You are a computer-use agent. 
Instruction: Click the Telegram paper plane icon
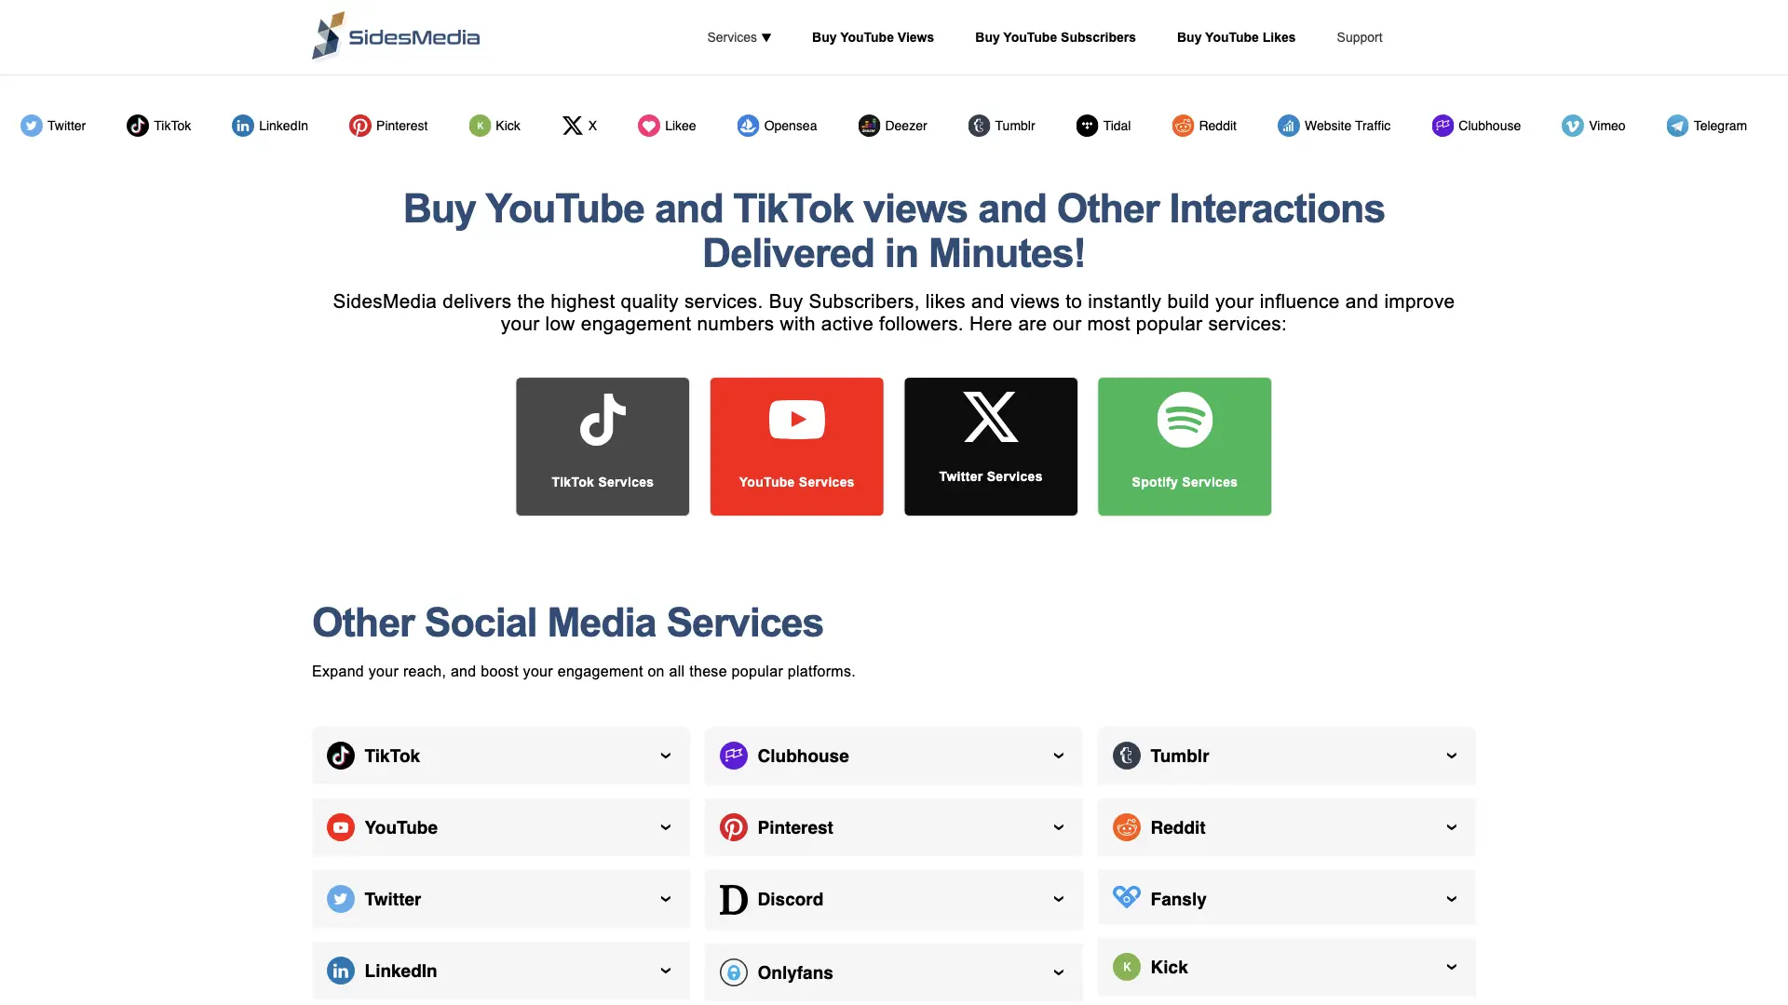(x=1676, y=126)
